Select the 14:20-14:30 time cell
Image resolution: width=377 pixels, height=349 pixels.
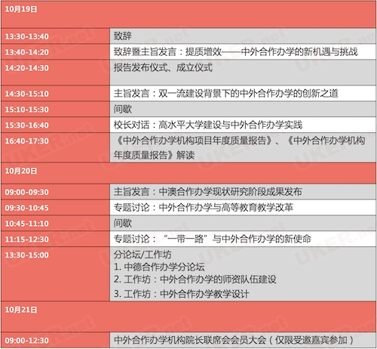point(55,73)
